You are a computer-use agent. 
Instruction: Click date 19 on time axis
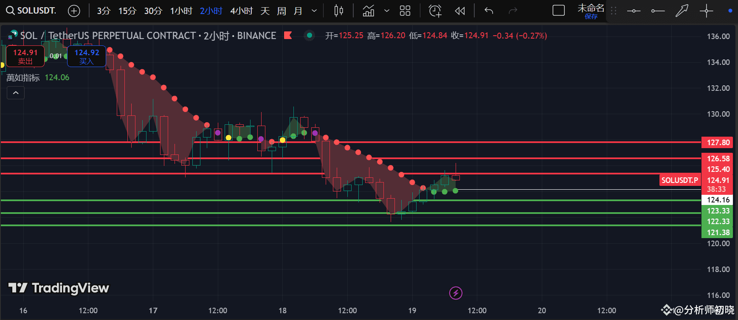pyautogui.click(x=412, y=311)
